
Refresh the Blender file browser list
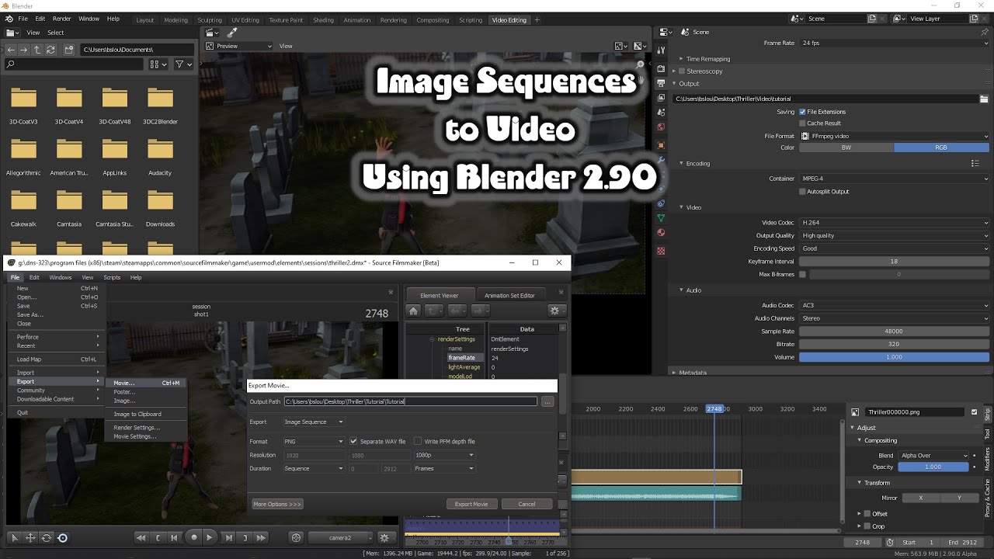pyautogui.click(x=50, y=50)
